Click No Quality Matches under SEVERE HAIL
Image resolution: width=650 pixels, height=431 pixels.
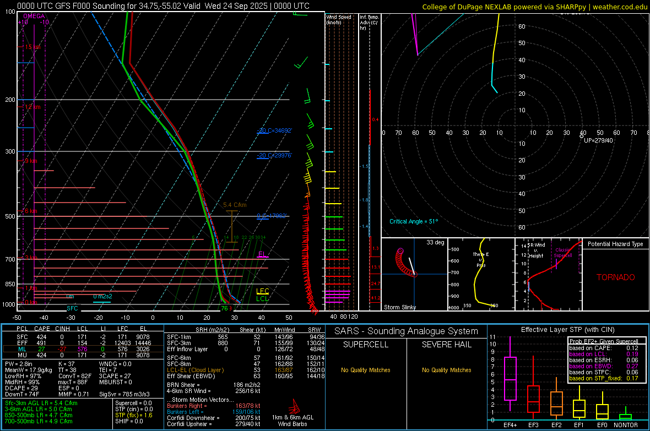point(446,370)
